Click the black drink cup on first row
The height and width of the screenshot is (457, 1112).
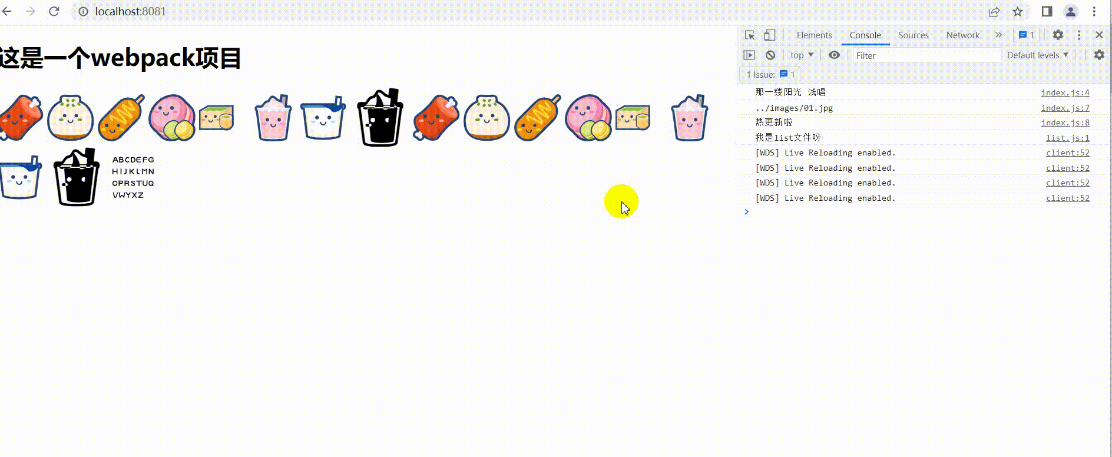(380, 118)
